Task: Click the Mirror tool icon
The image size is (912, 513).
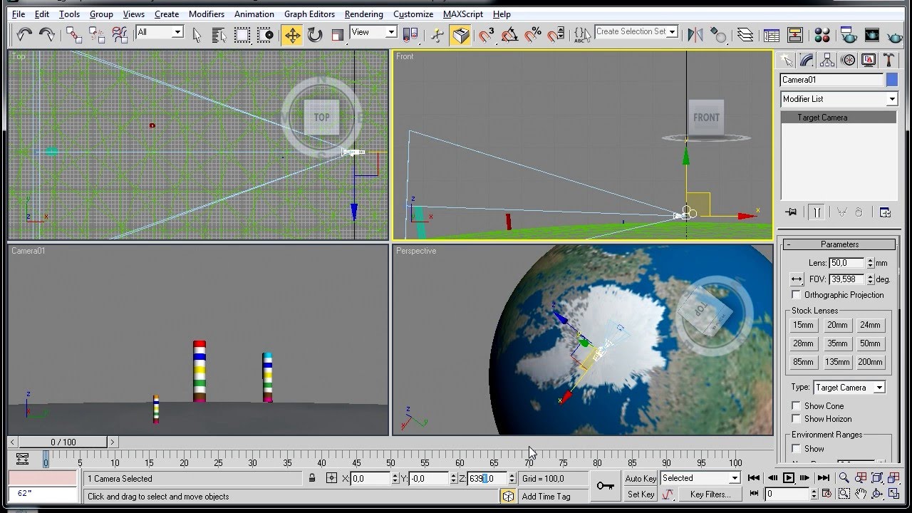Action: click(695, 34)
